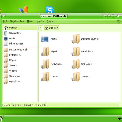Open the Szerkesztés menu
This screenshot has height=122, width=122.
[x=17, y=21]
